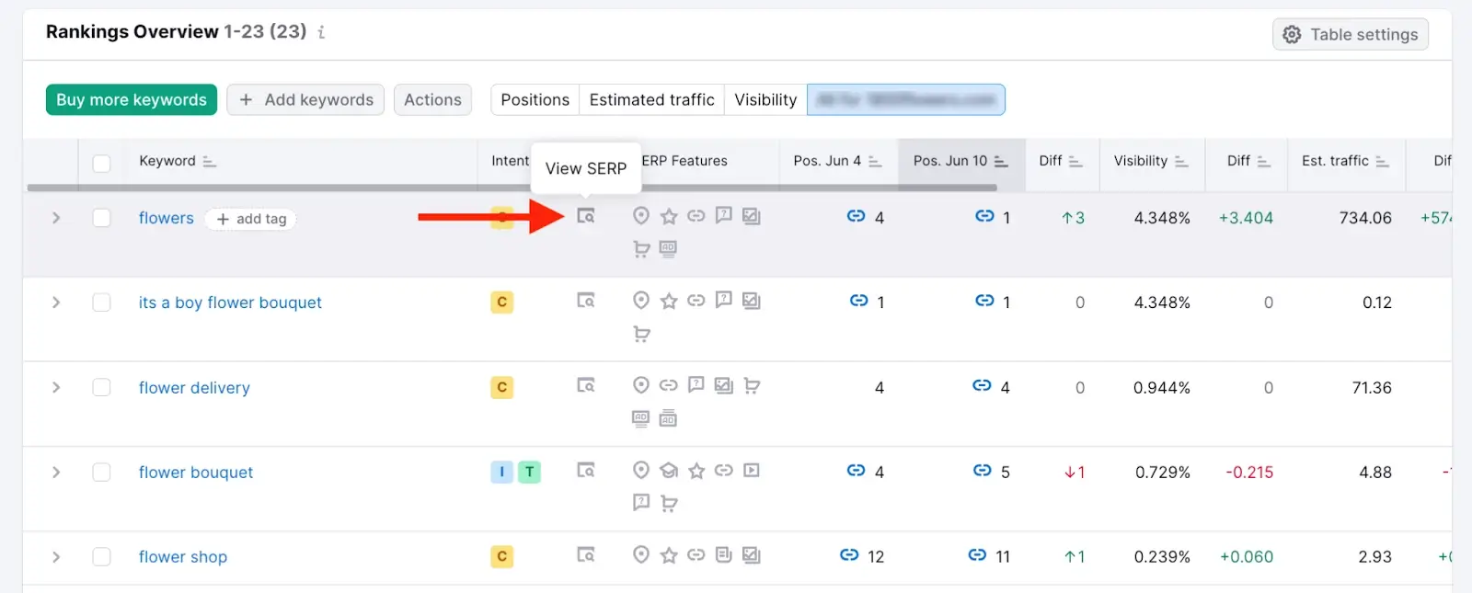Screen dimensions: 1472x593
Task: Switch to the Estimated traffic tab
Action: [651, 99]
